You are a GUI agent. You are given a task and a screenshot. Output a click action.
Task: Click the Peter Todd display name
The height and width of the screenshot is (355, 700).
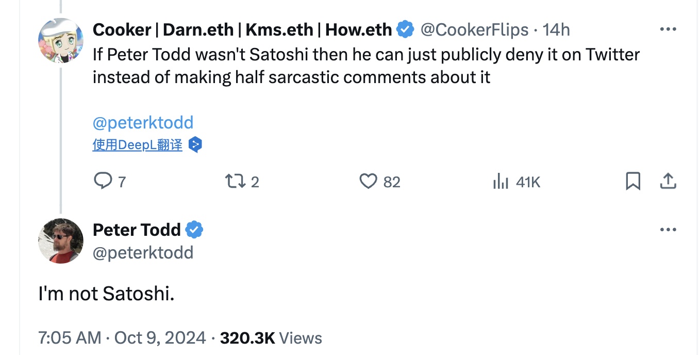[137, 230]
